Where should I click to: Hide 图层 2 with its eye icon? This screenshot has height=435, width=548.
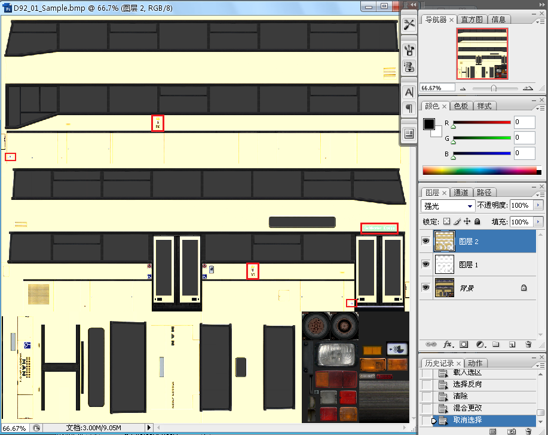pyautogui.click(x=425, y=241)
